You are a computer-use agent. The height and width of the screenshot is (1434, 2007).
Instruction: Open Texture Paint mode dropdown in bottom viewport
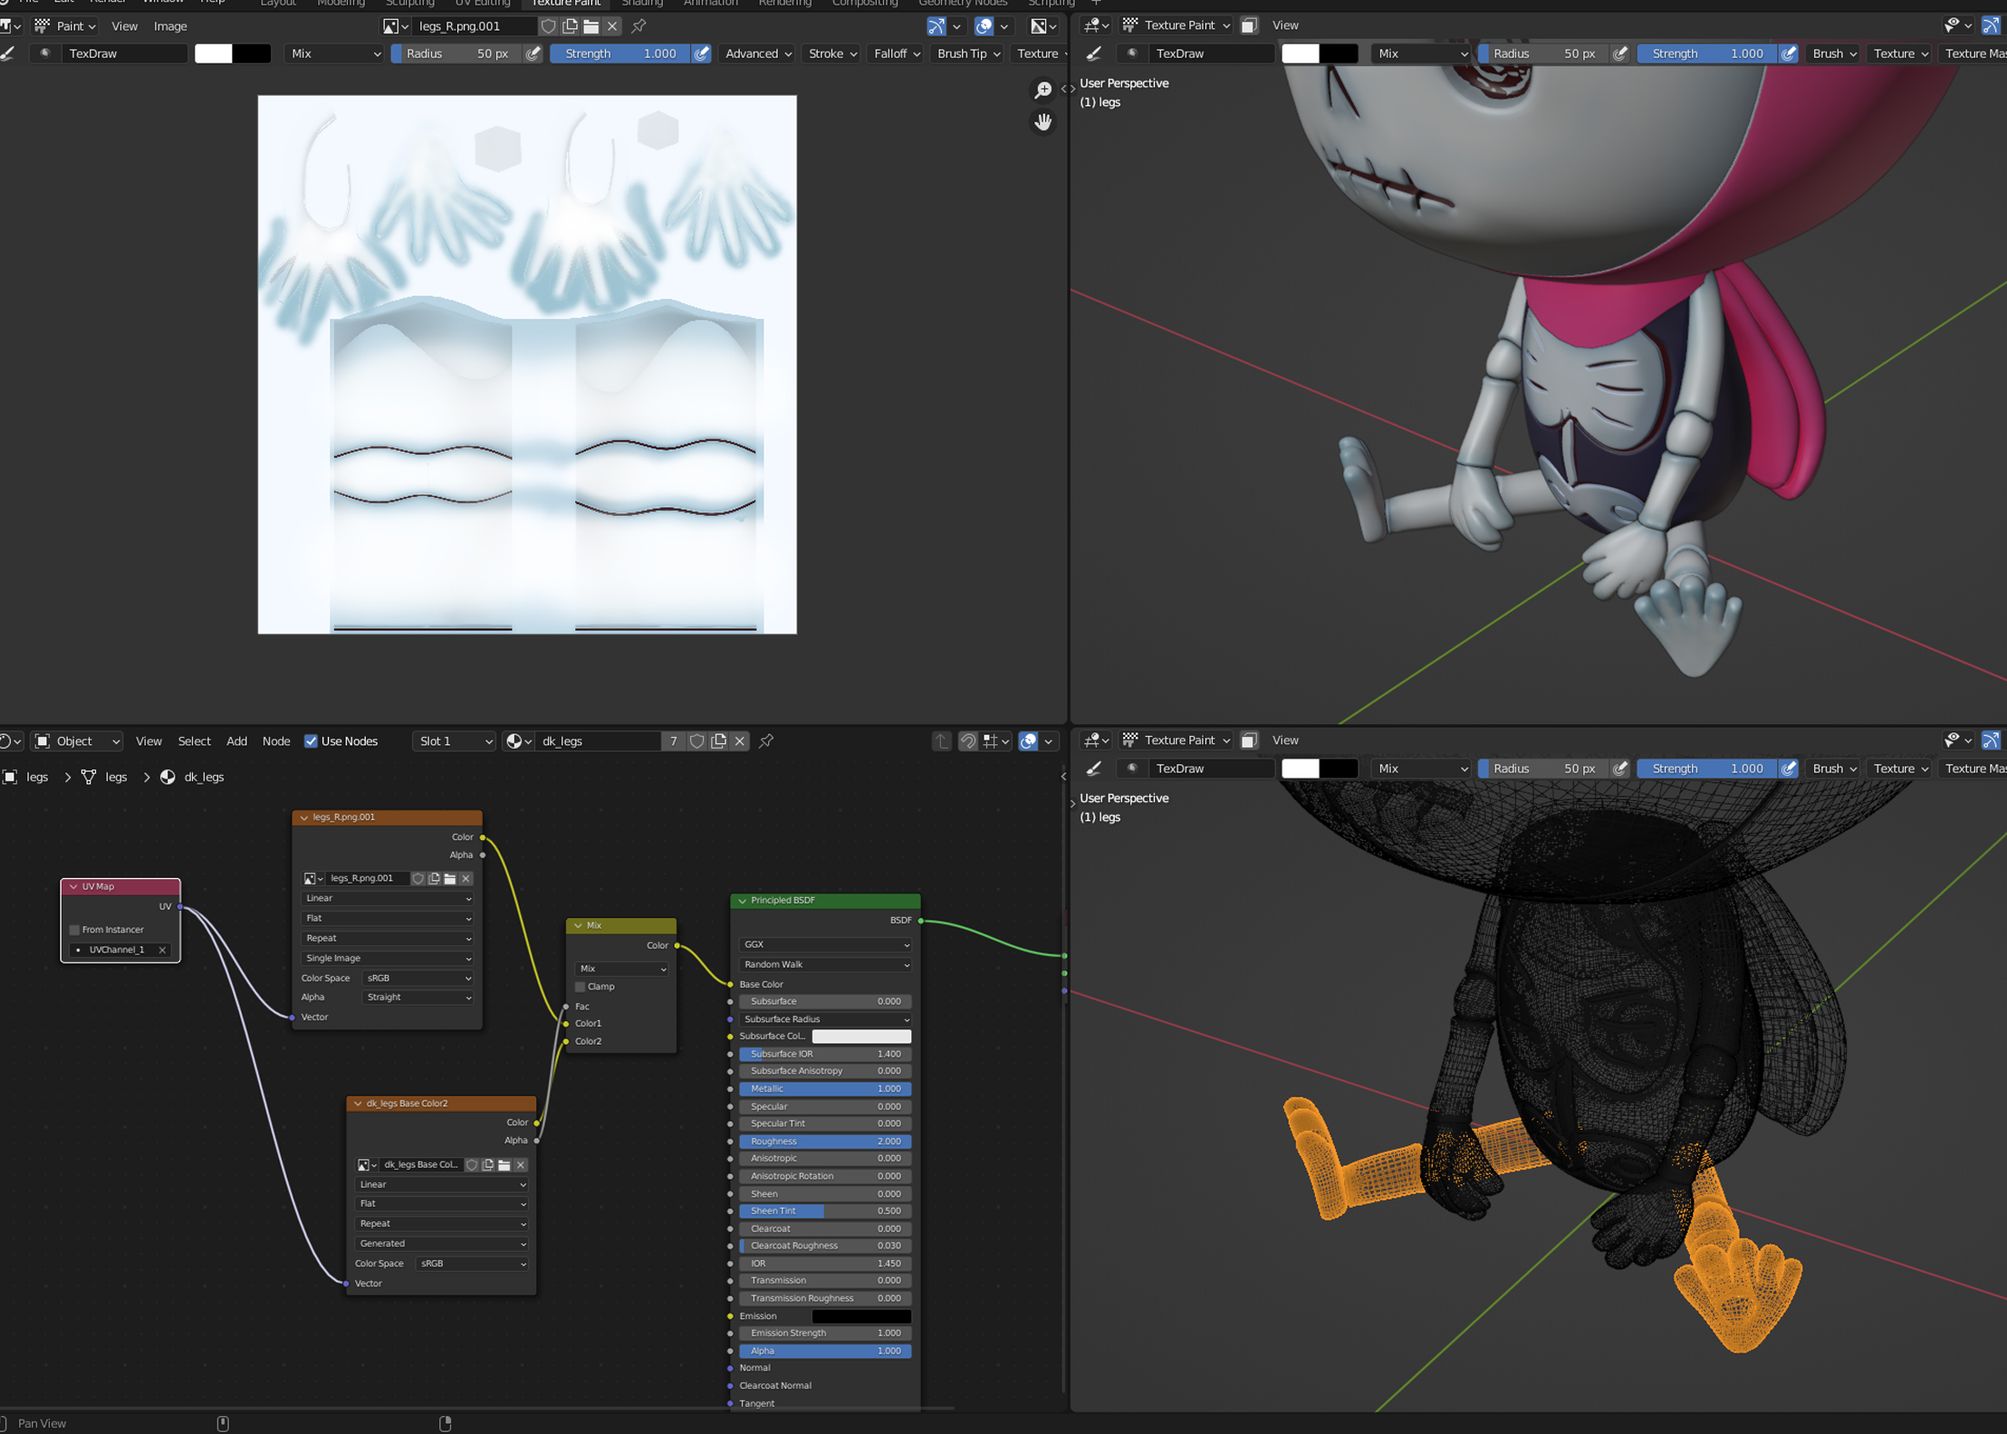1177,741
